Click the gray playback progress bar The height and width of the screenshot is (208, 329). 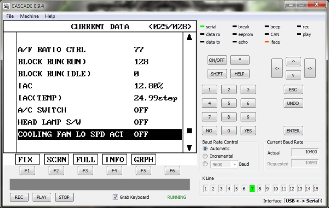[100, 185]
